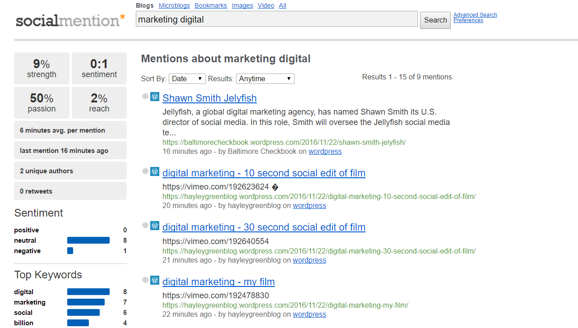
Task: Click the negative sentiment label
Action: (x=27, y=251)
